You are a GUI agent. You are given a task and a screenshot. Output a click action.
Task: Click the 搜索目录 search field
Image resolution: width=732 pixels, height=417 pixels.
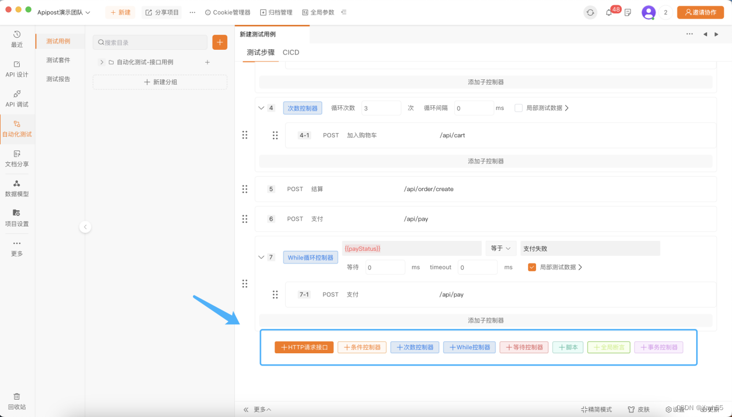pyautogui.click(x=150, y=42)
